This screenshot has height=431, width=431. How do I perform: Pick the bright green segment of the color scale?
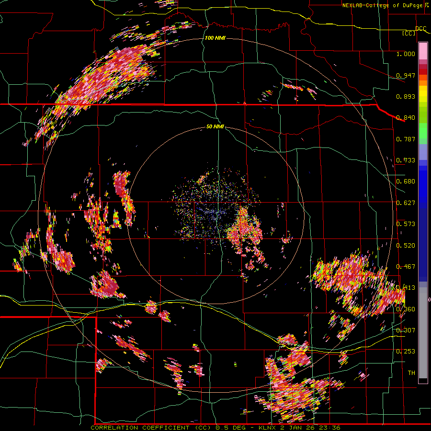(423, 131)
